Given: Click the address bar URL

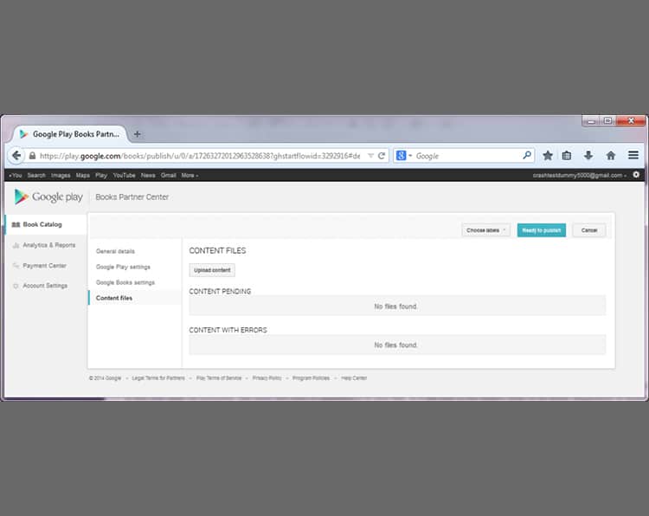Looking at the screenshot, I should 200,156.
